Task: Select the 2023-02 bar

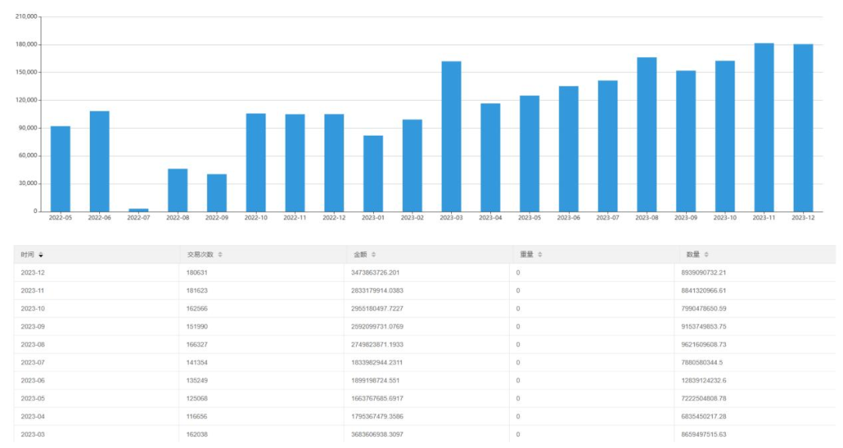Action: 412,165
